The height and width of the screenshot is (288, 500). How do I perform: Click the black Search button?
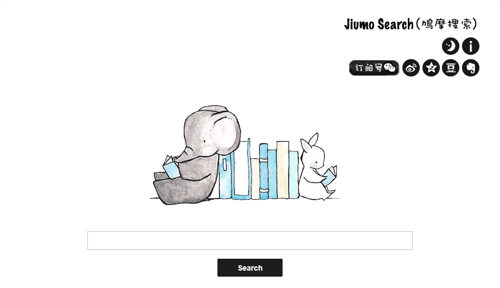[250, 267]
